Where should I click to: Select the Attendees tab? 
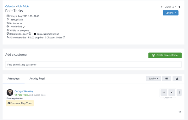click(14, 78)
